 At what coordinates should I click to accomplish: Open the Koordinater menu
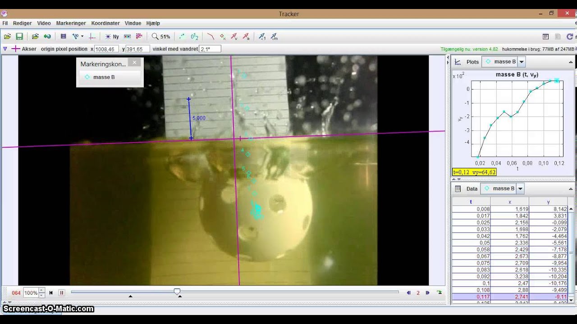point(105,23)
